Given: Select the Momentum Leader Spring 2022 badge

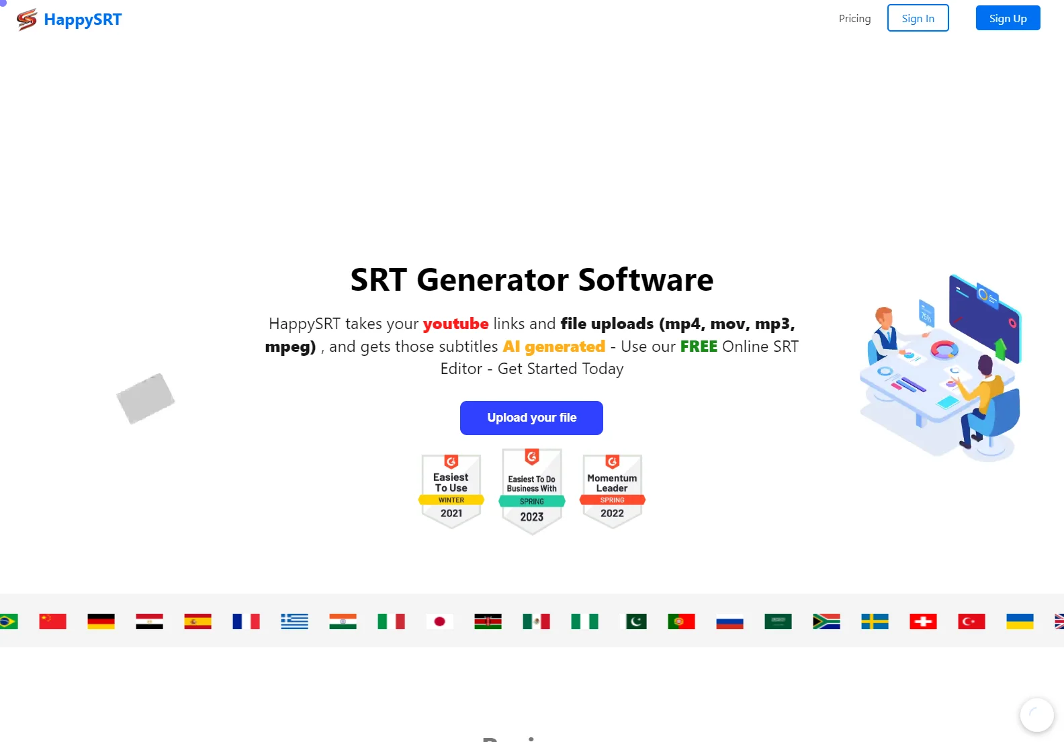Looking at the screenshot, I should (x=613, y=492).
